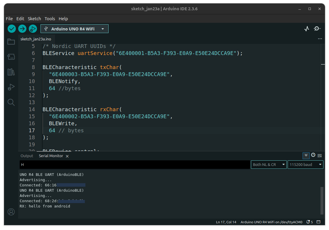Start debugging with the debug play icon
The width and height of the screenshot is (329, 230).
[x=33, y=29]
